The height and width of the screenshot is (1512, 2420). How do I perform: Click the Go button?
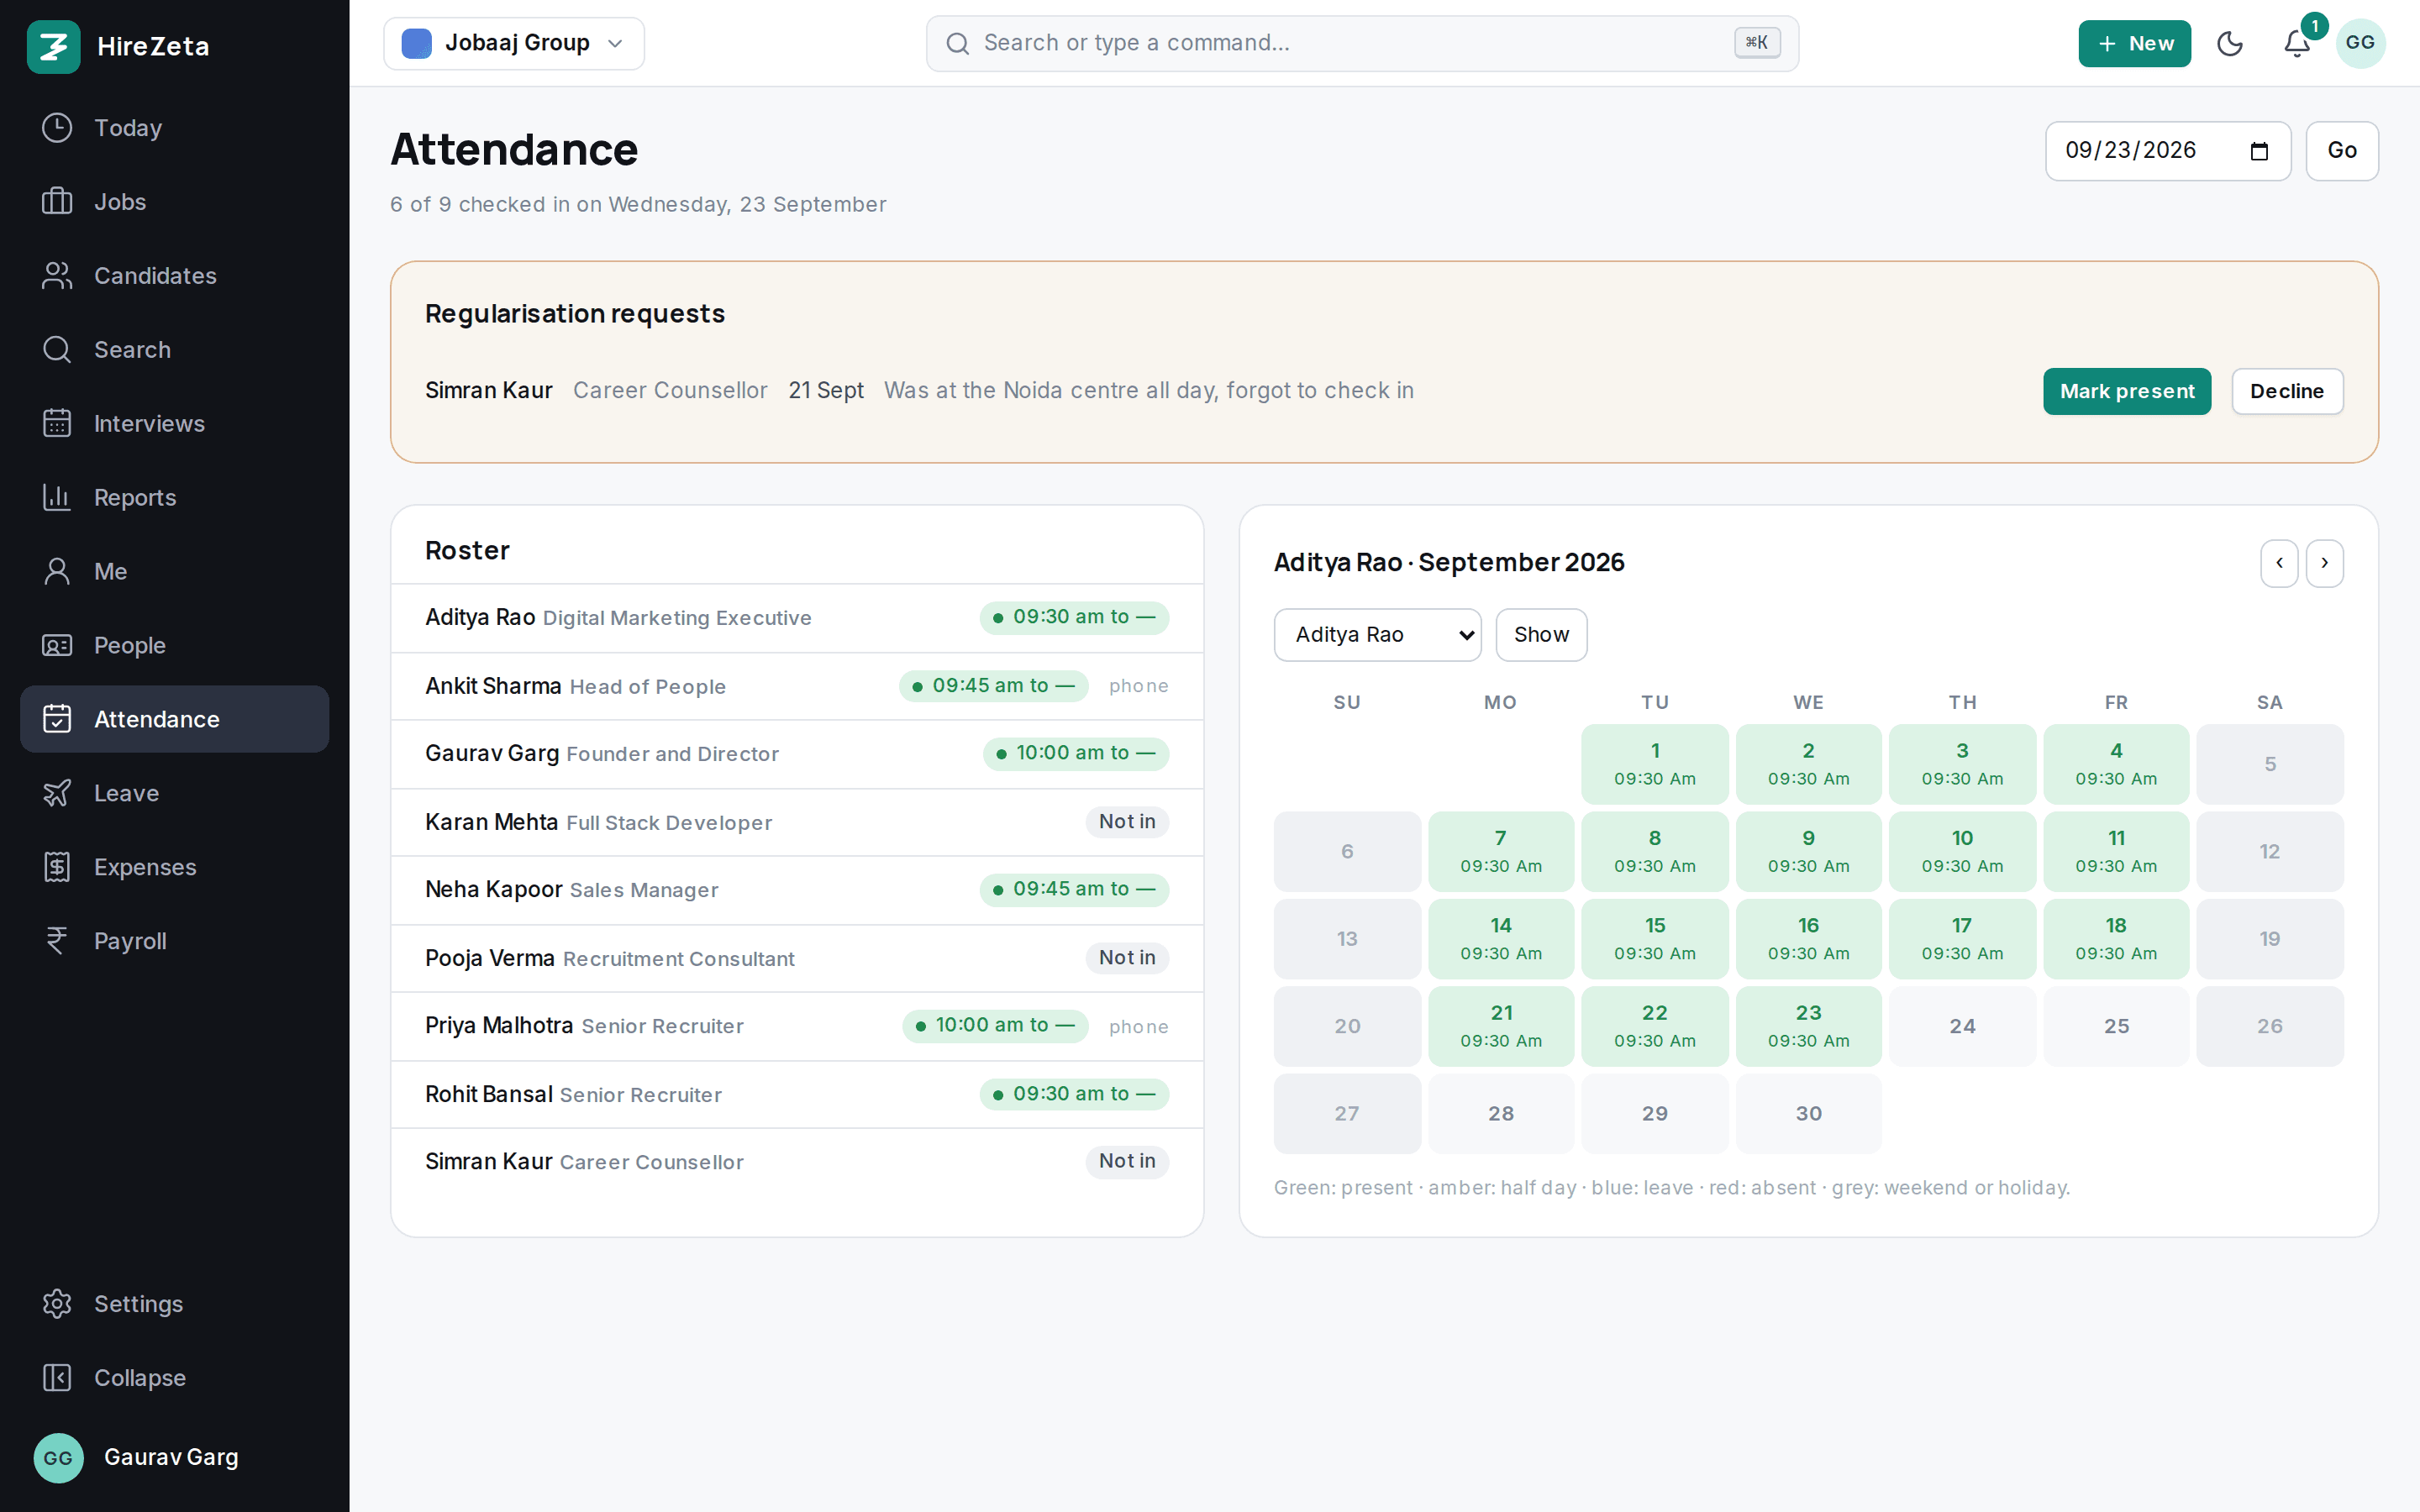pos(2342,151)
